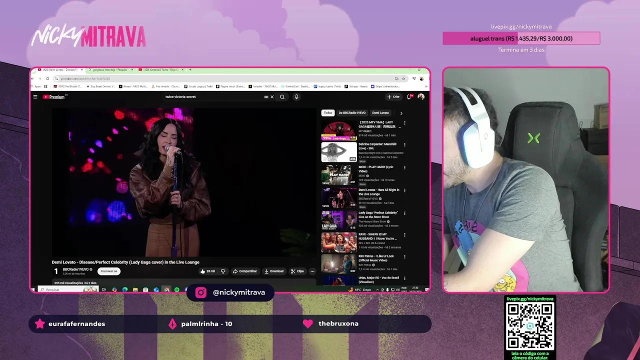640x360 pixels.
Task: Open Sabrina Carpenter Manchild SNL thumbnail
Action: (x=339, y=152)
